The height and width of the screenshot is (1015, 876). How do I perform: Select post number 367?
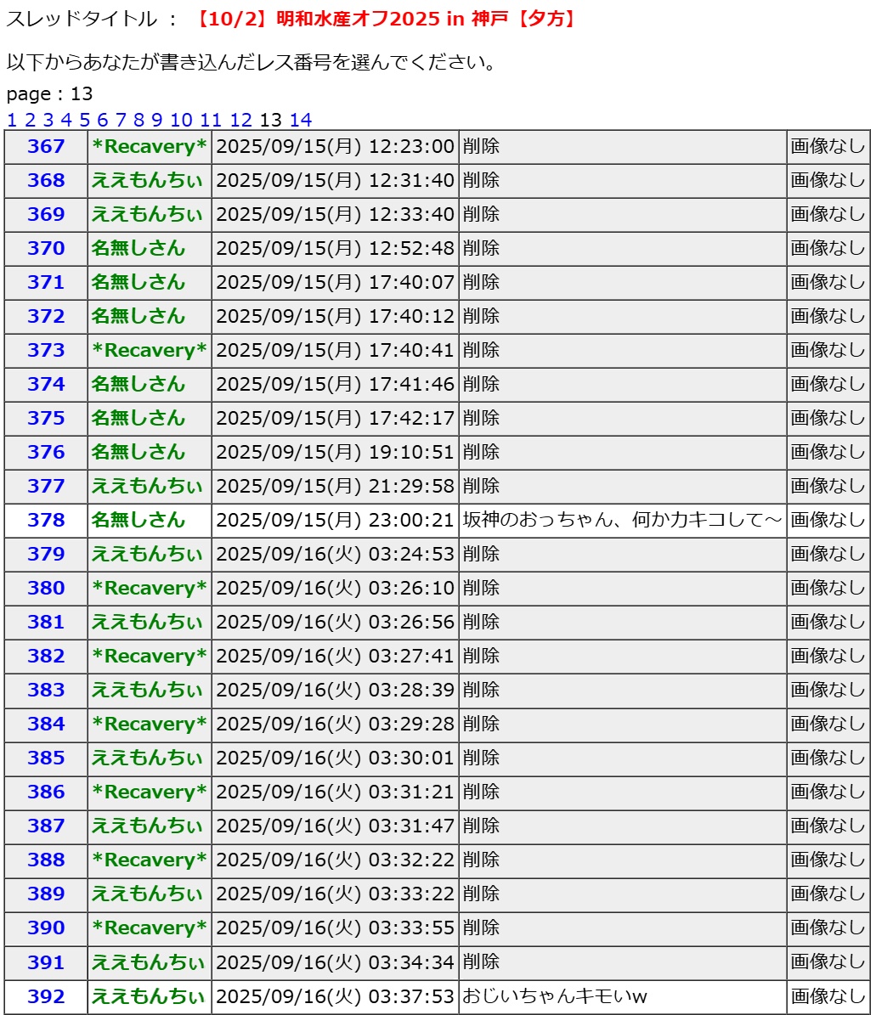(46, 146)
